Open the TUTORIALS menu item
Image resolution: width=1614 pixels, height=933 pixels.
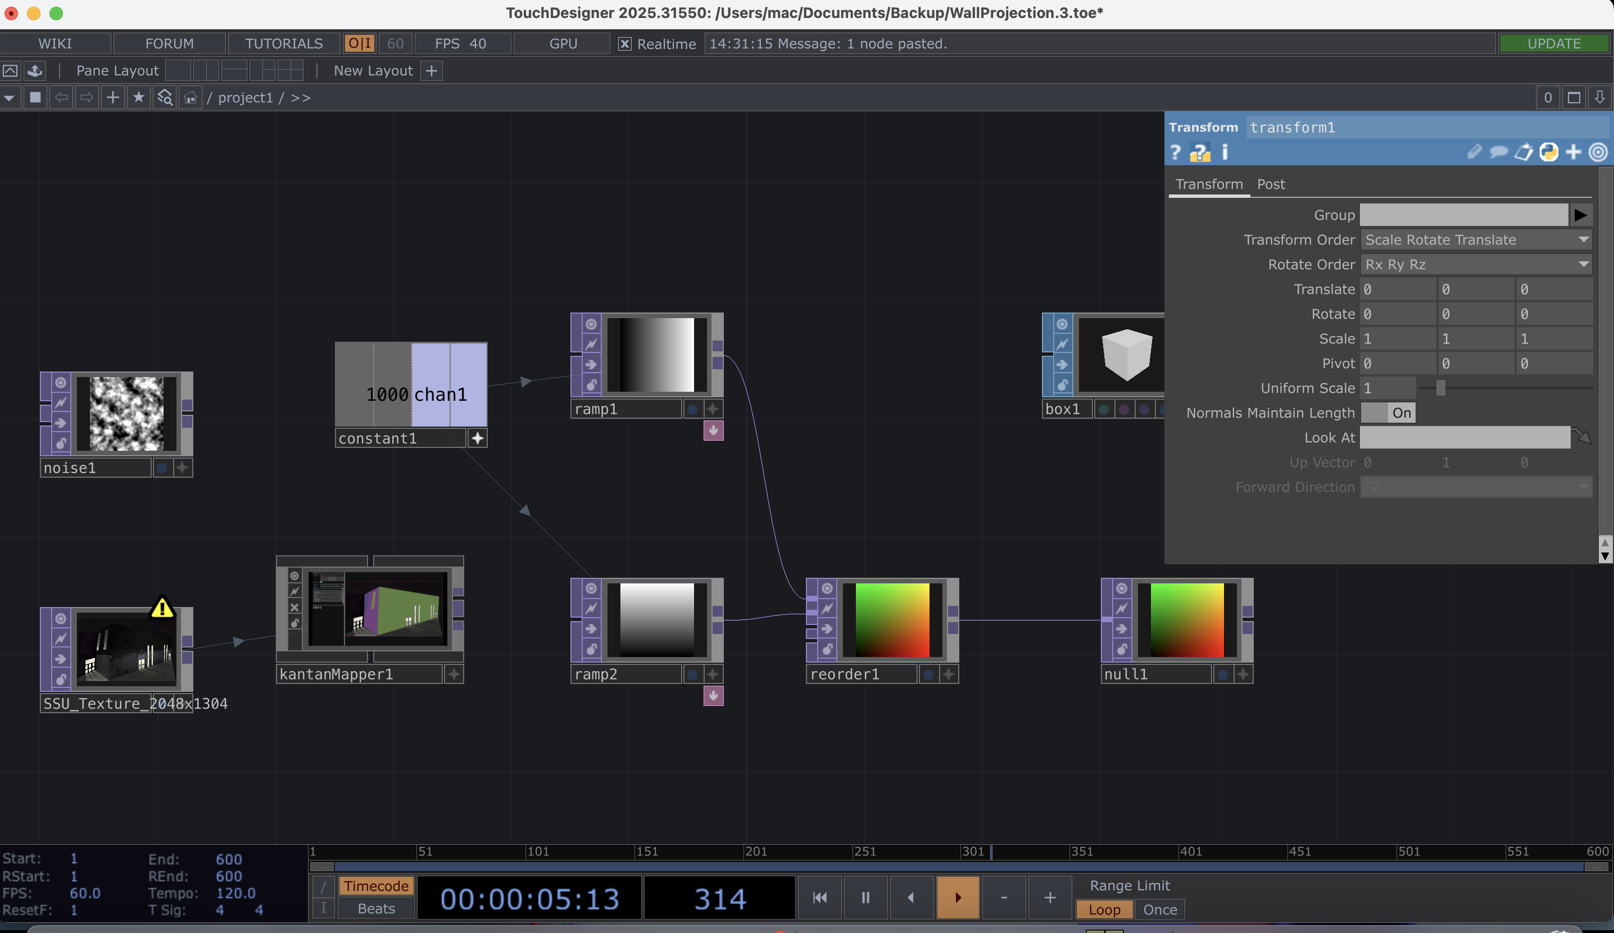point(283,43)
